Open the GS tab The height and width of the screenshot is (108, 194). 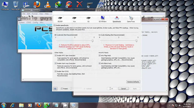[88, 20]
